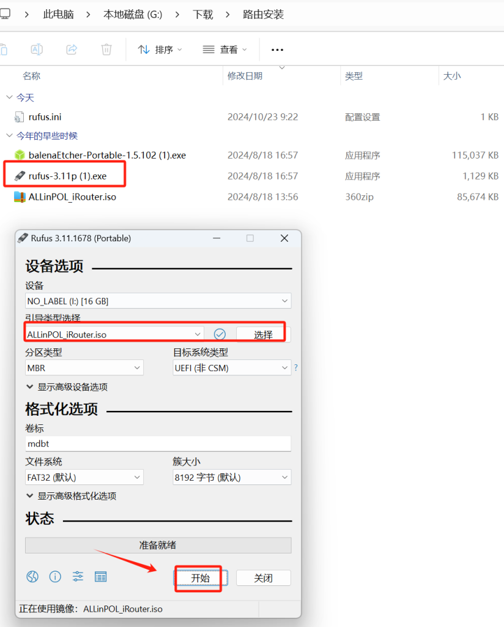Click the delete trash icon in toolbar
504x627 pixels.
tap(106, 50)
